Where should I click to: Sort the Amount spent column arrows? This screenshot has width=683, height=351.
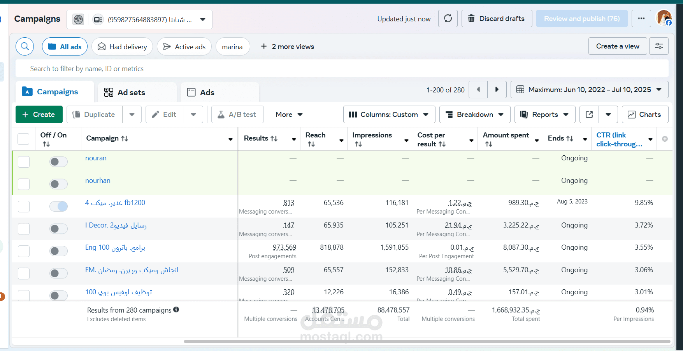(x=489, y=144)
